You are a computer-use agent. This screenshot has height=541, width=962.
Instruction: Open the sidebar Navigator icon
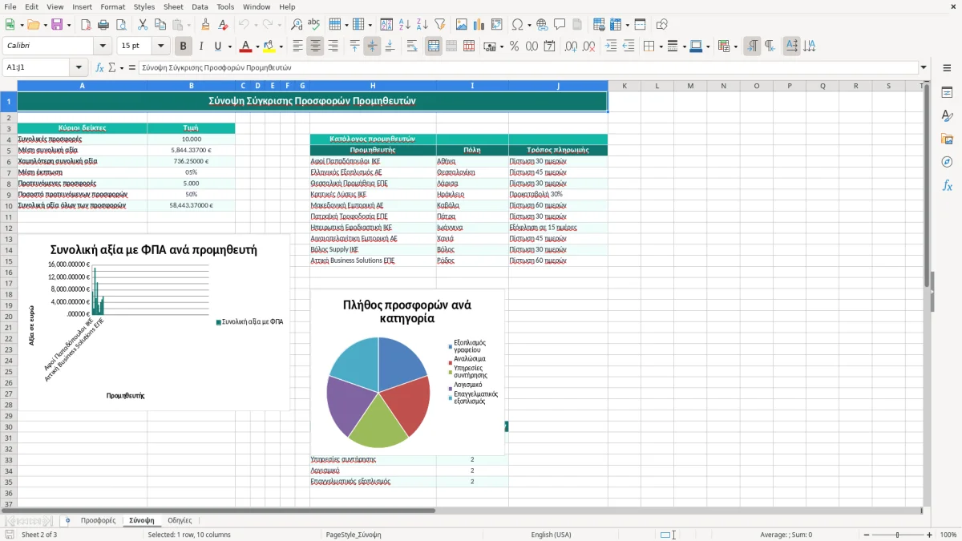pos(947,162)
